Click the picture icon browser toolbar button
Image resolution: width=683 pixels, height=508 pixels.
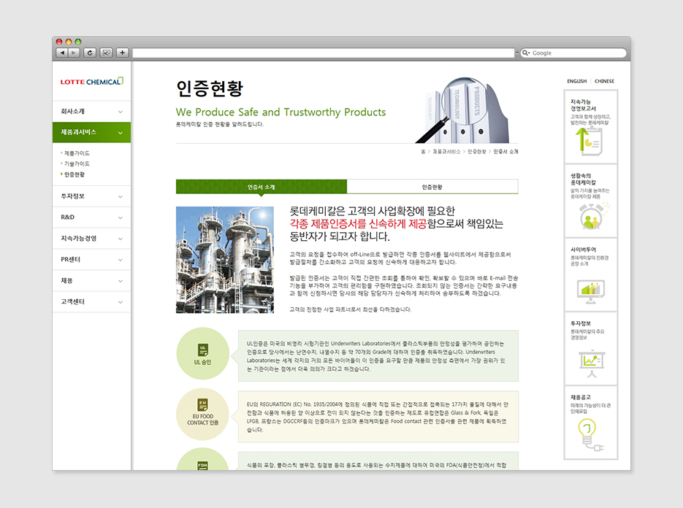pos(106,53)
